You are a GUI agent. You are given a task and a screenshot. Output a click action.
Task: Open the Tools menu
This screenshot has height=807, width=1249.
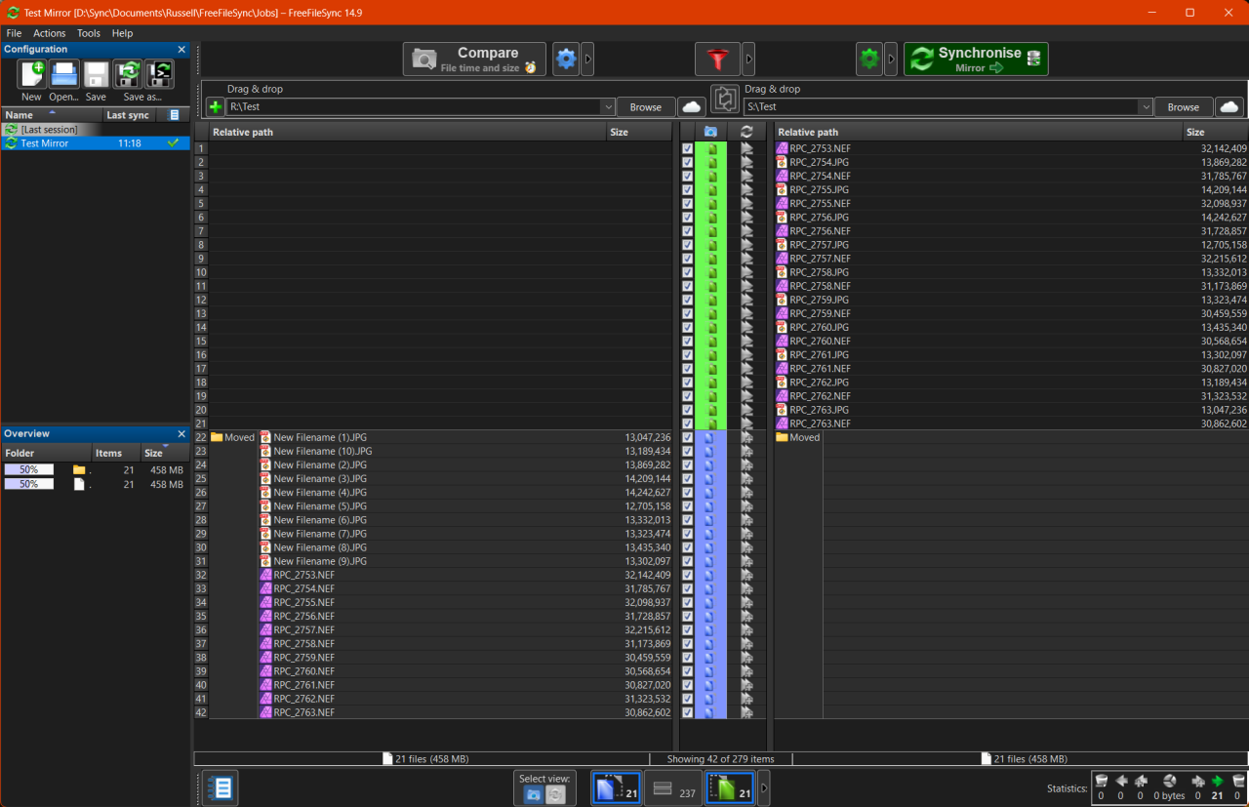(x=88, y=32)
